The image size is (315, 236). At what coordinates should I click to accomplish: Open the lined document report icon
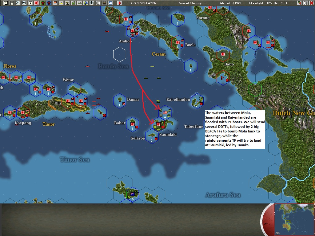tap(12, 3)
